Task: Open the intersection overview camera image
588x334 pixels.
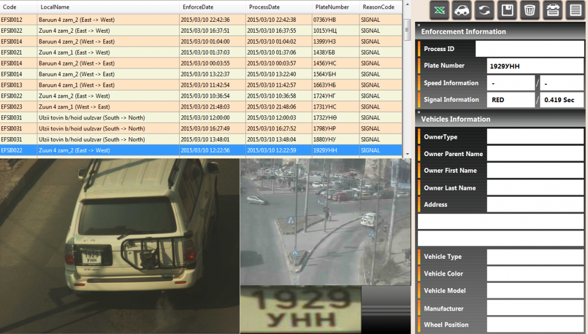Action: (x=325, y=222)
